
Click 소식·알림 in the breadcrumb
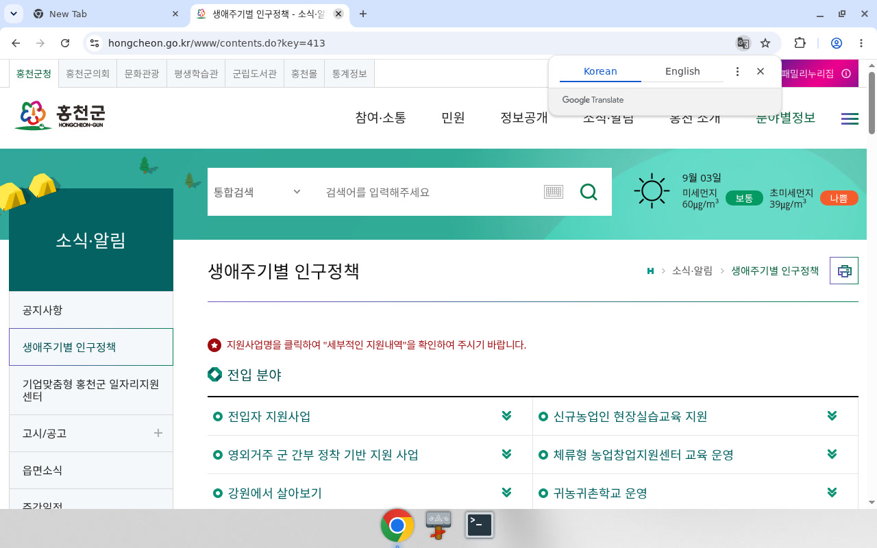pos(692,271)
